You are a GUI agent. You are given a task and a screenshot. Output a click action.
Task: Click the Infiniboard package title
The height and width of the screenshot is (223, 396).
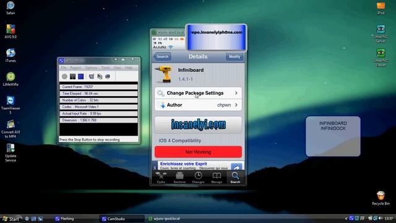pyautogui.click(x=191, y=70)
